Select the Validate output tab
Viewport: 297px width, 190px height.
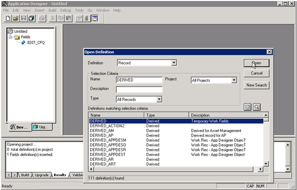tap(77, 175)
